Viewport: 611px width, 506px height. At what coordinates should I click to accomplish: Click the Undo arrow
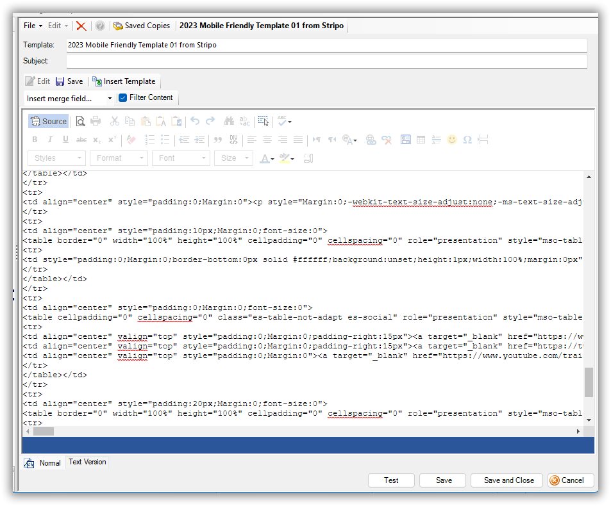pyautogui.click(x=195, y=122)
